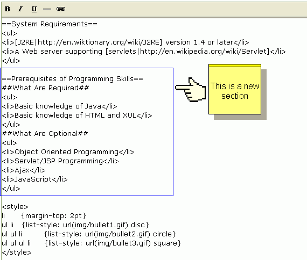
Task: Click the bullet3.gif square style rule
Action: (x=92, y=243)
